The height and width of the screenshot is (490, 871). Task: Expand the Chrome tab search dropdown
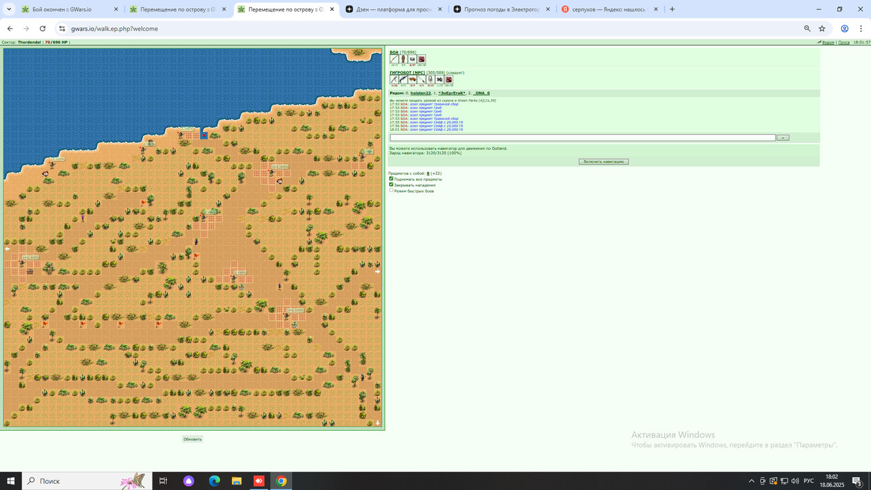click(x=9, y=10)
